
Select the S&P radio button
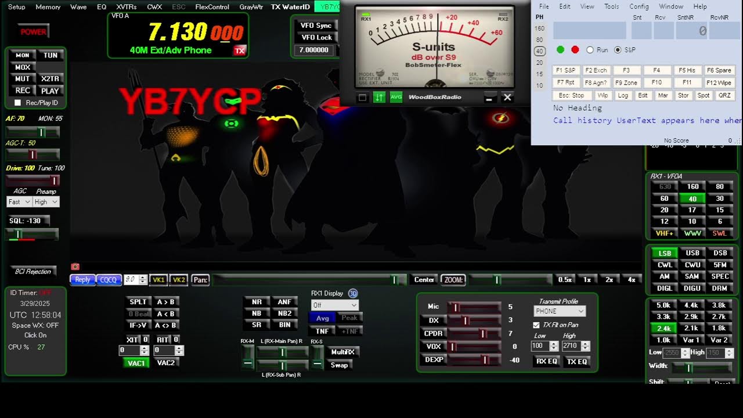[618, 50]
